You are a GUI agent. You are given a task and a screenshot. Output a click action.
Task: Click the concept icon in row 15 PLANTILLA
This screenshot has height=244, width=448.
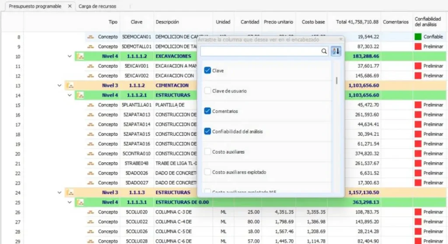click(91, 105)
